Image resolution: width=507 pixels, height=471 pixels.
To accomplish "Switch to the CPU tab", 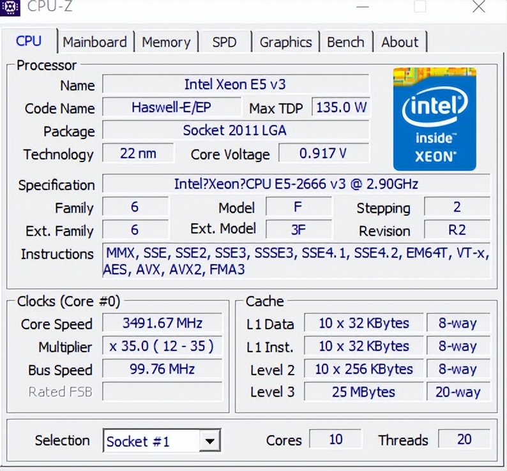I will click(x=29, y=41).
